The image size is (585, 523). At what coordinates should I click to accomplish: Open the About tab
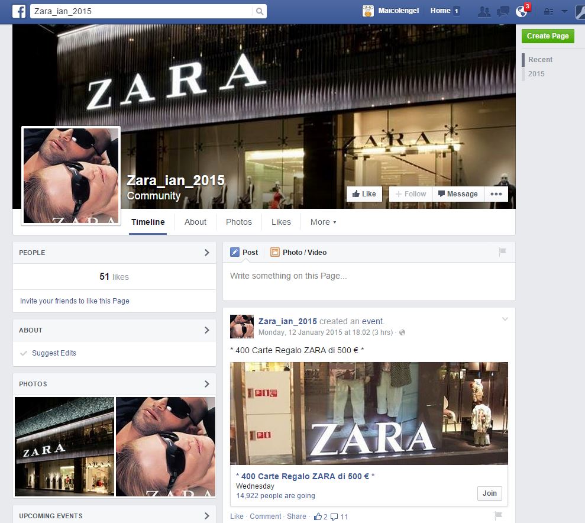click(x=195, y=222)
